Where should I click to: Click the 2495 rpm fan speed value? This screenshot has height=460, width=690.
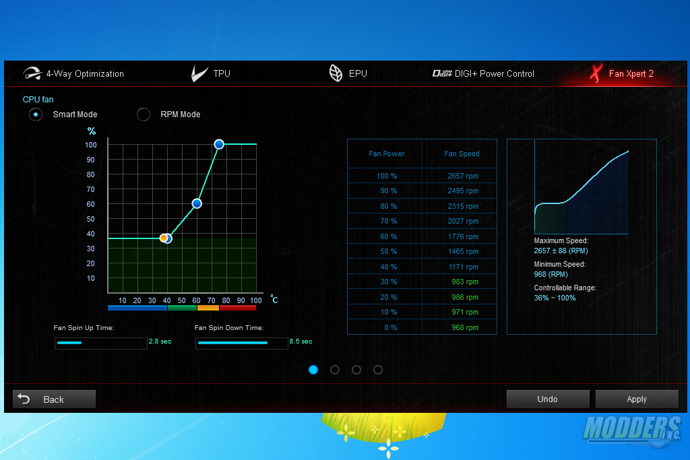463,191
